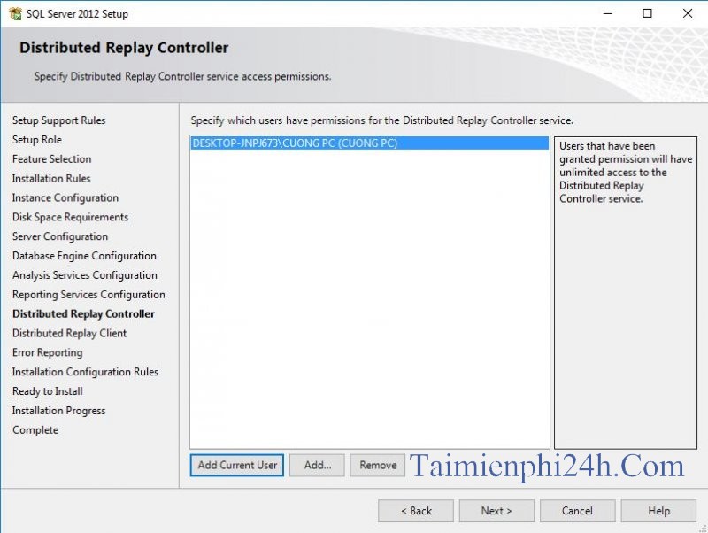
Task: Select the Setup Support Rules step
Action: pyautogui.click(x=58, y=120)
